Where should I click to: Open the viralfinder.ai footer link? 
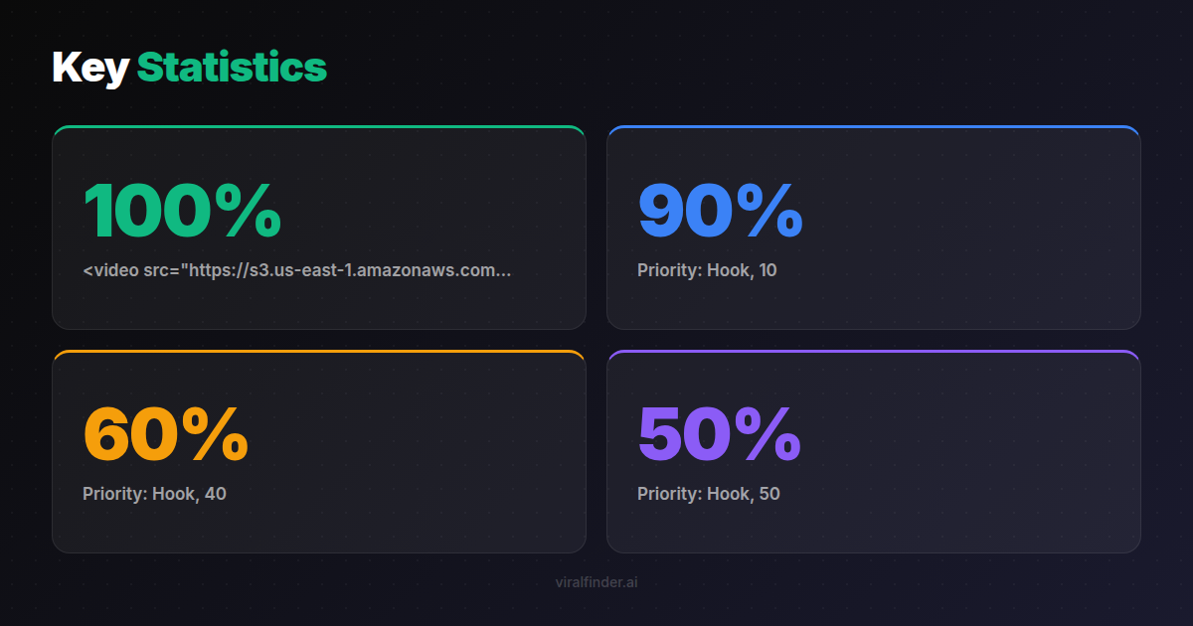tap(596, 582)
